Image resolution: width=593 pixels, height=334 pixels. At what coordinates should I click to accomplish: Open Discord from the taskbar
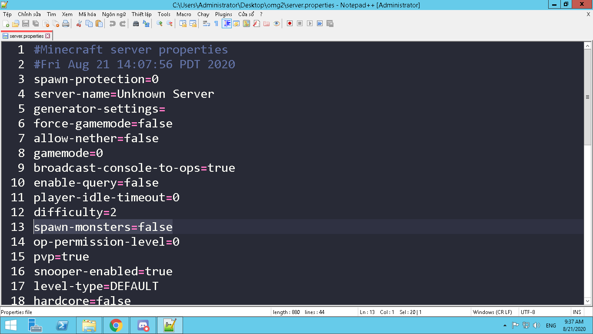pos(143,325)
